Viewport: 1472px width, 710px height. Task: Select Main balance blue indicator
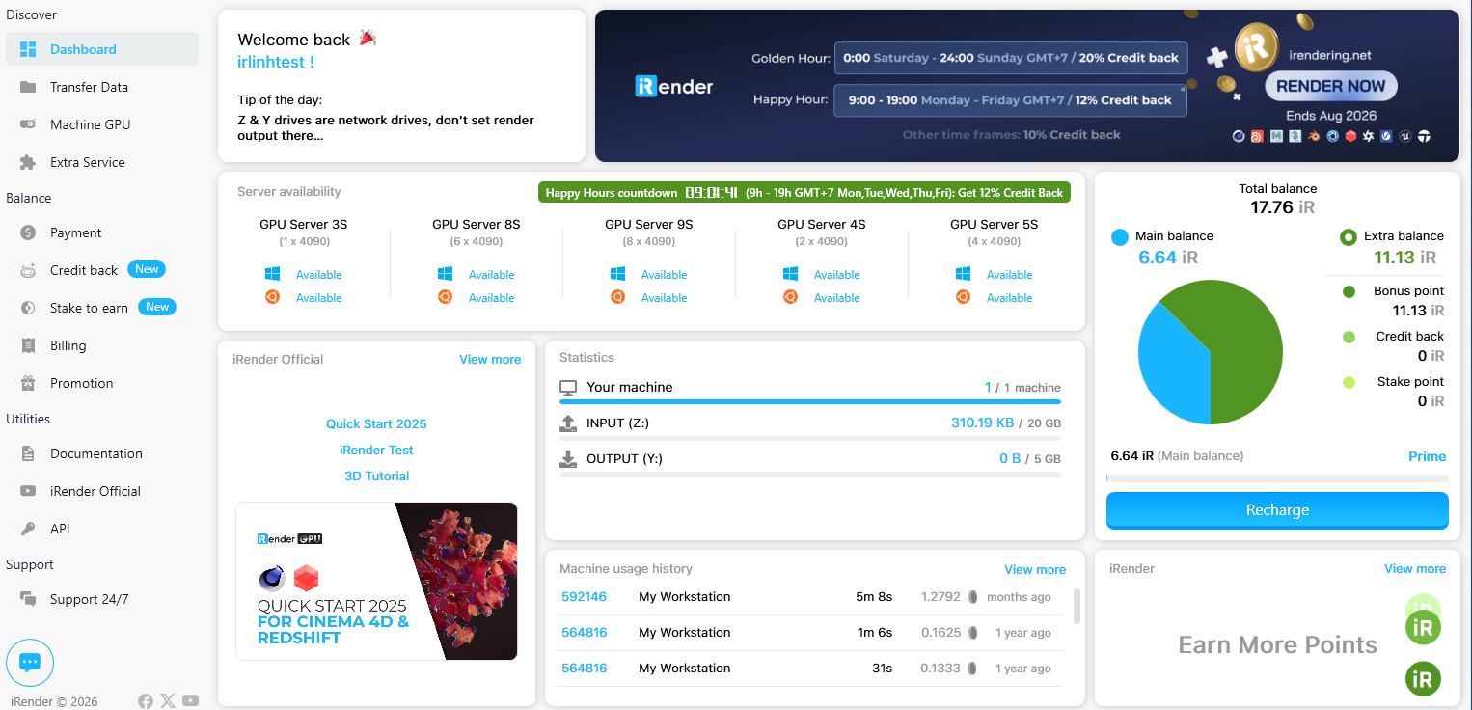point(1120,236)
